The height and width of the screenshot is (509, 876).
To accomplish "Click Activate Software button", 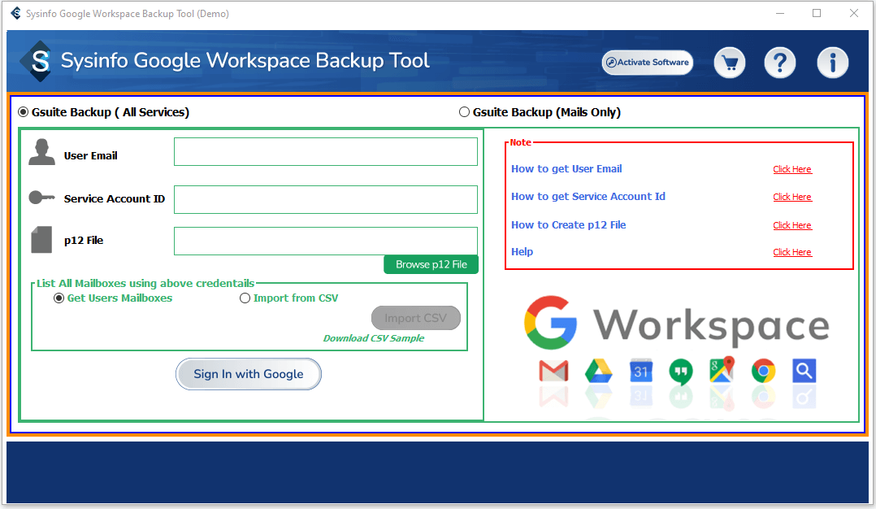I will (x=648, y=63).
